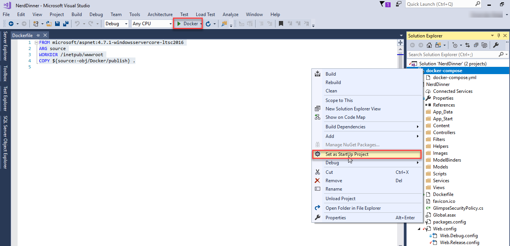
Task: Open the Analyze menu
Action: pos(230,15)
